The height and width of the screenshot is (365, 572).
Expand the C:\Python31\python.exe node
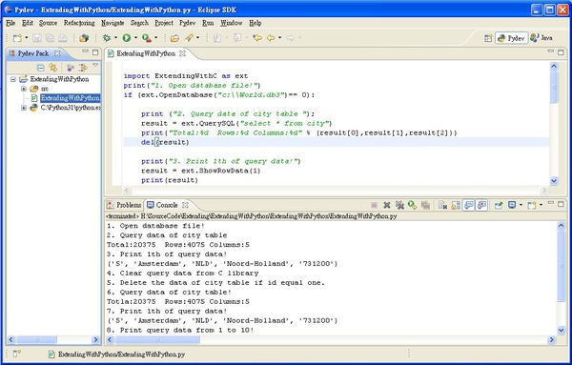tap(24, 108)
